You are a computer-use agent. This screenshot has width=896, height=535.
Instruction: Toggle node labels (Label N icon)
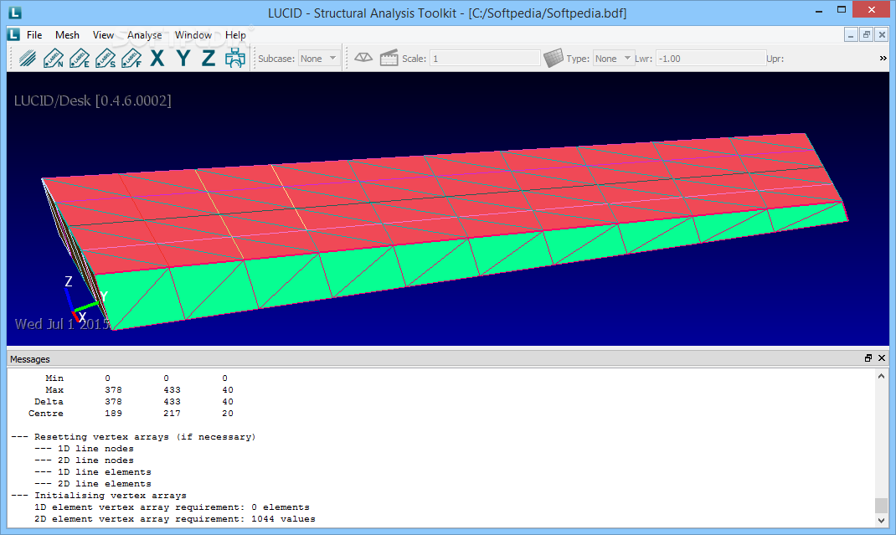pos(53,59)
